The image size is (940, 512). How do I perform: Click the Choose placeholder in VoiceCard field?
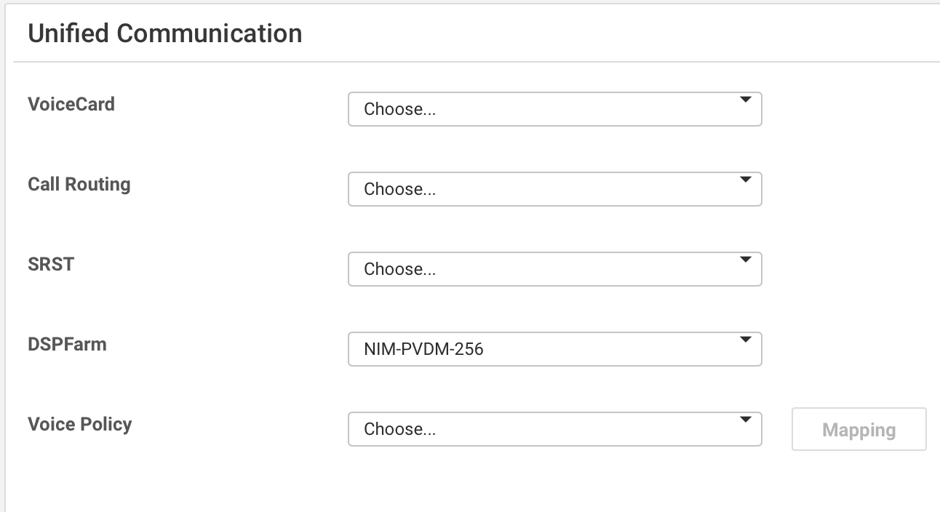pyautogui.click(x=399, y=109)
